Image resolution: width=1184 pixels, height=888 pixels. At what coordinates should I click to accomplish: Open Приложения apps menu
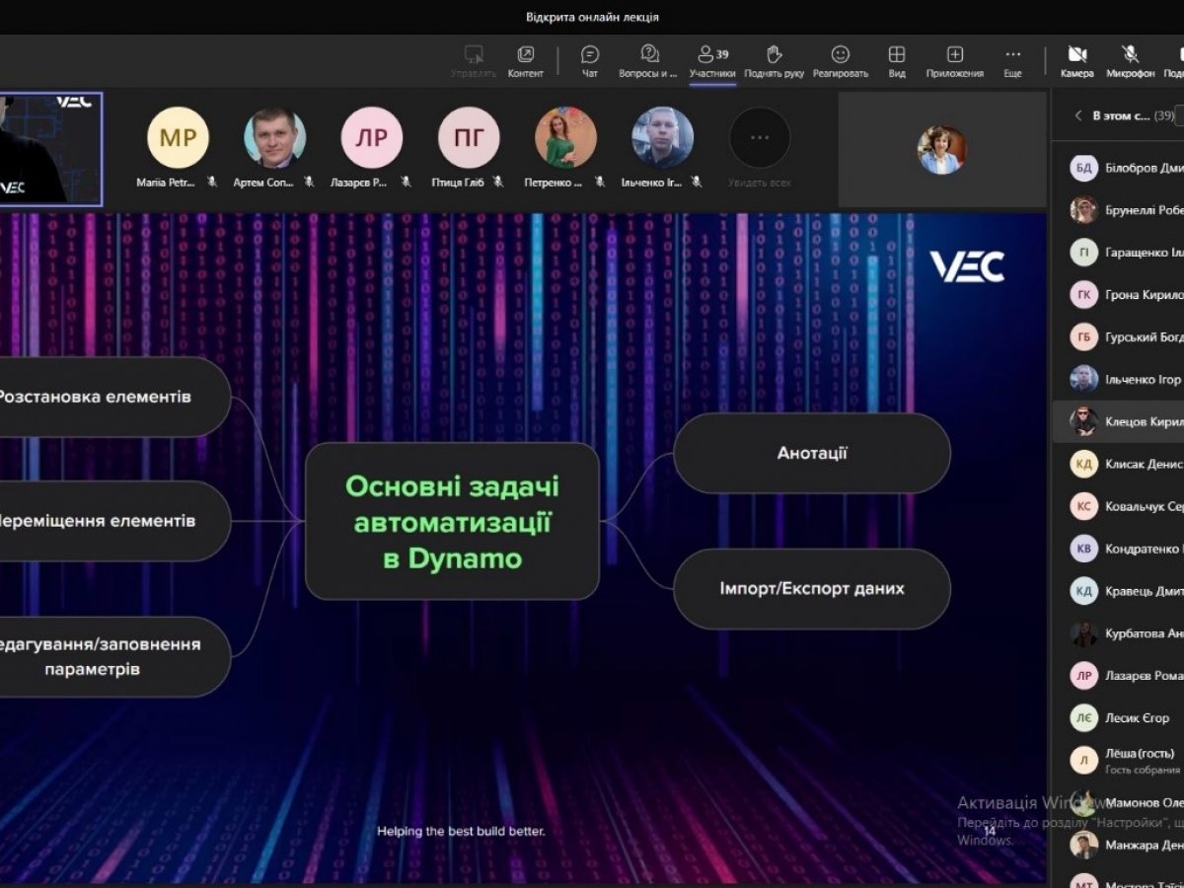pos(954,61)
